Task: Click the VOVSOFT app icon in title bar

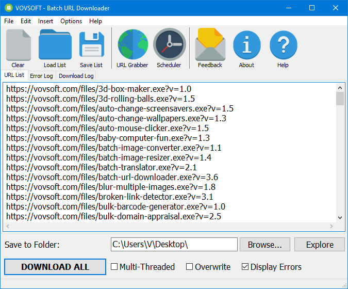Action: pyautogui.click(x=9, y=8)
